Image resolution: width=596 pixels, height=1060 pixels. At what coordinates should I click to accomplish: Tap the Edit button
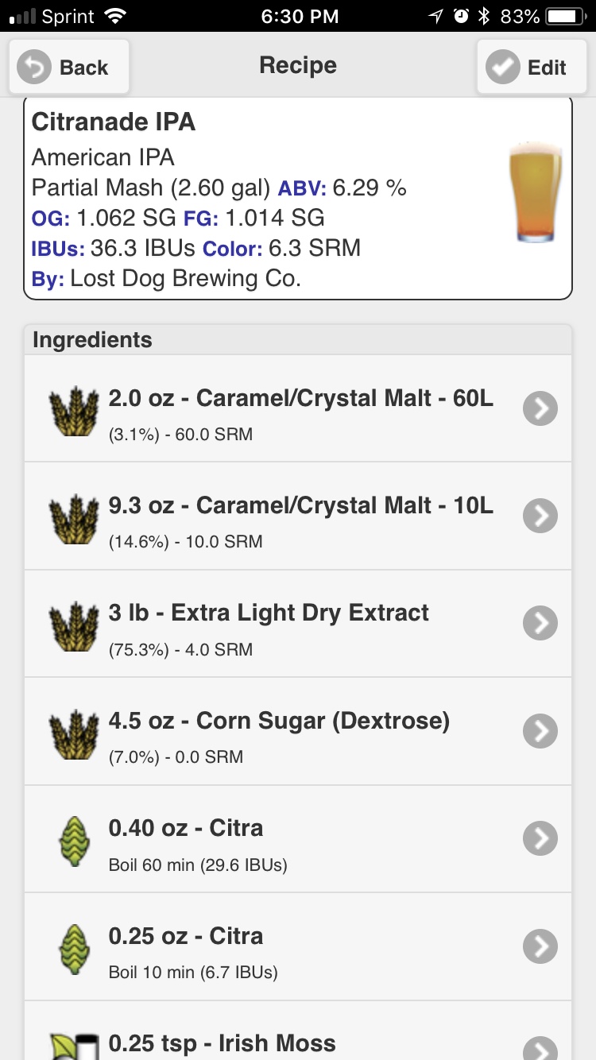(x=532, y=67)
